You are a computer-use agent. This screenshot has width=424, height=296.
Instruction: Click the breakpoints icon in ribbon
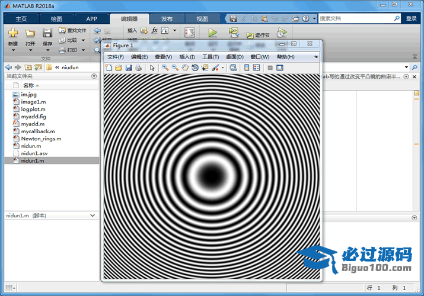coord(190,33)
